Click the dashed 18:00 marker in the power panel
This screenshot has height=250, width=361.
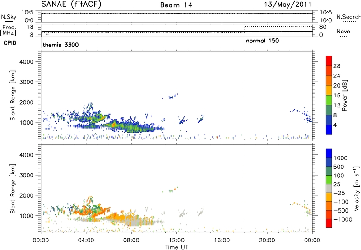(x=245, y=95)
